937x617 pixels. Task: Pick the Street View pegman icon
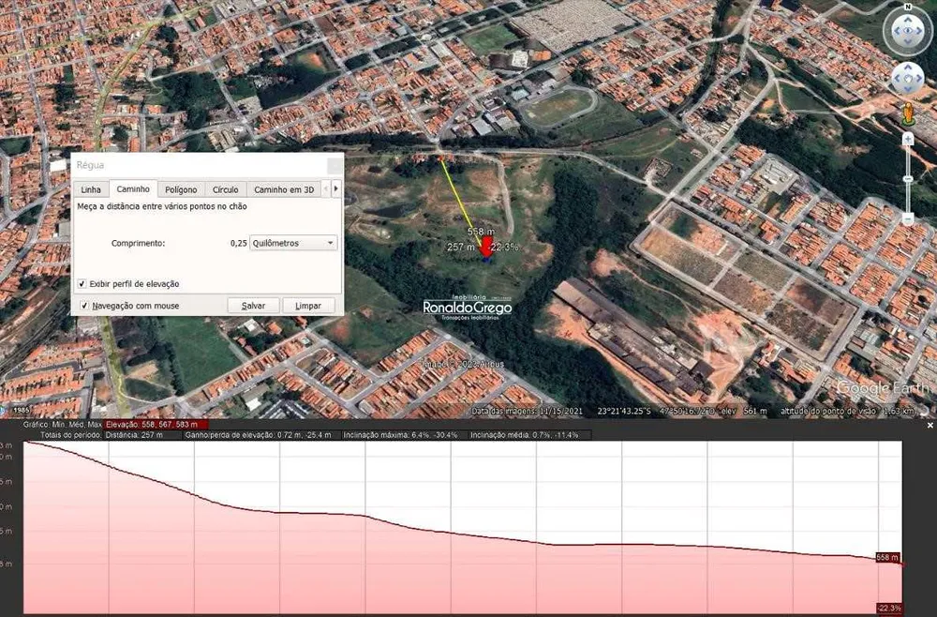[x=908, y=113]
